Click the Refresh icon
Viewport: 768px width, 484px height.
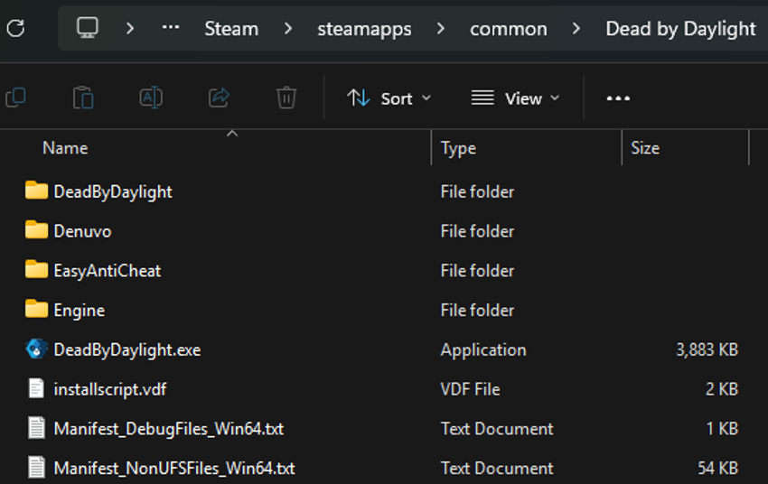click(15, 28)
